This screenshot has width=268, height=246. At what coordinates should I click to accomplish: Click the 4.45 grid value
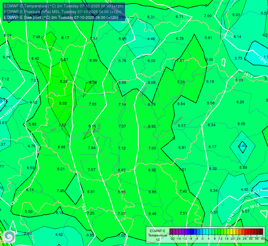[x=244, y=189]
